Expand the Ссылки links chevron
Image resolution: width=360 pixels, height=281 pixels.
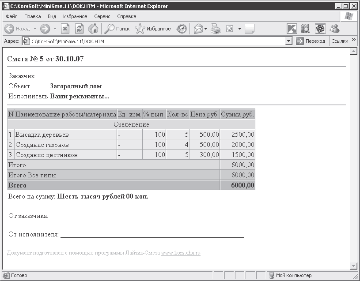pos(353,41)
